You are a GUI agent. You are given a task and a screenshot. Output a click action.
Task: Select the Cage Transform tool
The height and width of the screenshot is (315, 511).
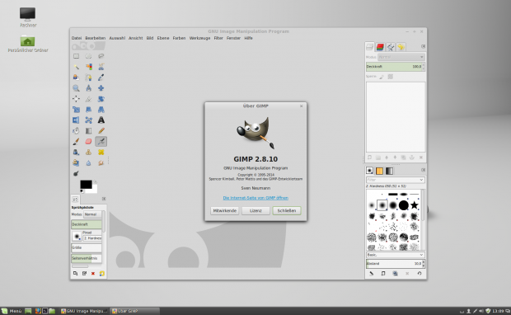click(x=88, y=120)
